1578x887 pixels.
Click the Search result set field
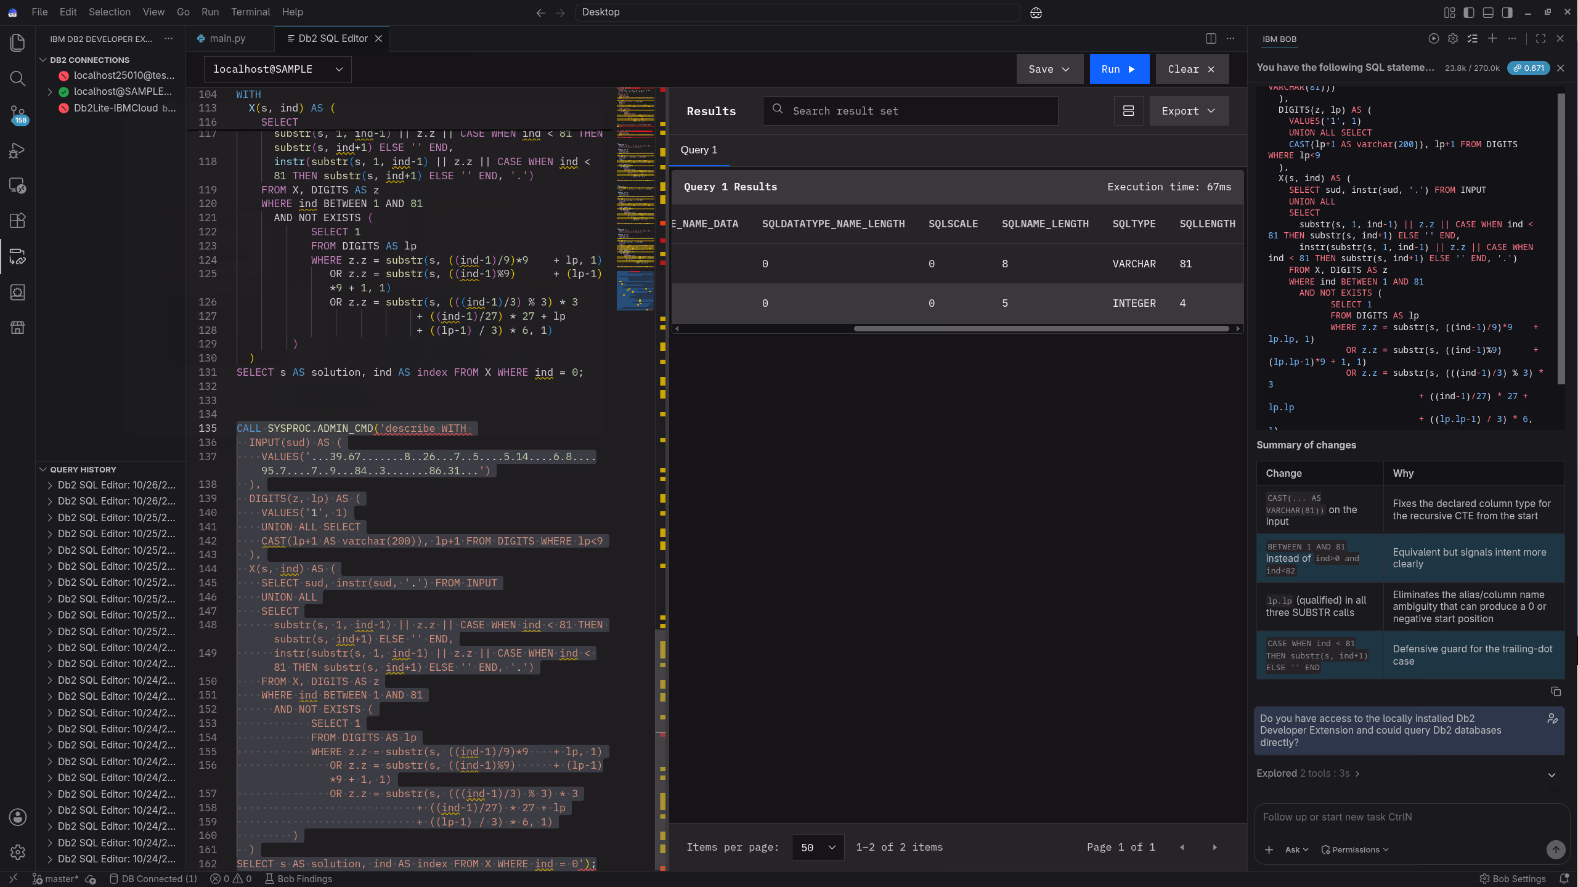[910, 111]
